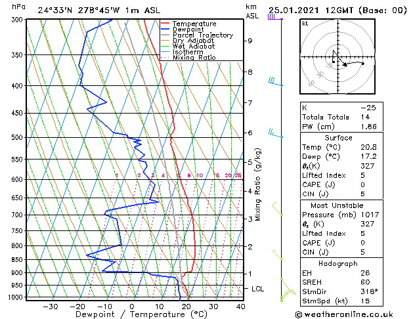This screenshot has height=319, width=413.
Task: Click the purple wind barb at 300 hPa
Action: [x=275, y=17]
